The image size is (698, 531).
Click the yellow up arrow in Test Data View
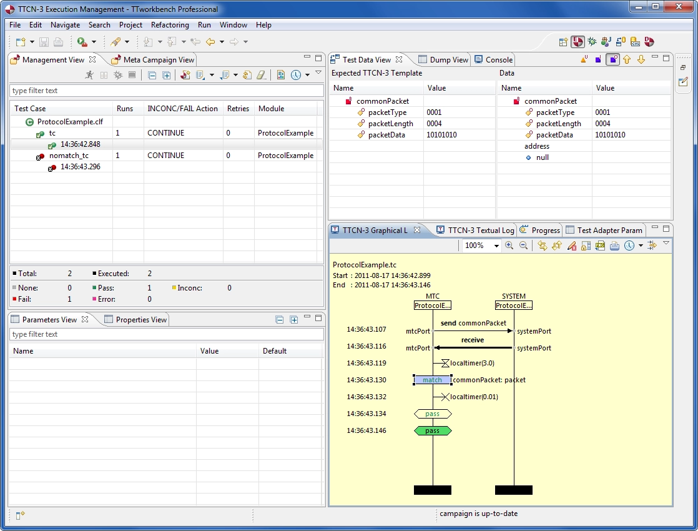point(627,60)
